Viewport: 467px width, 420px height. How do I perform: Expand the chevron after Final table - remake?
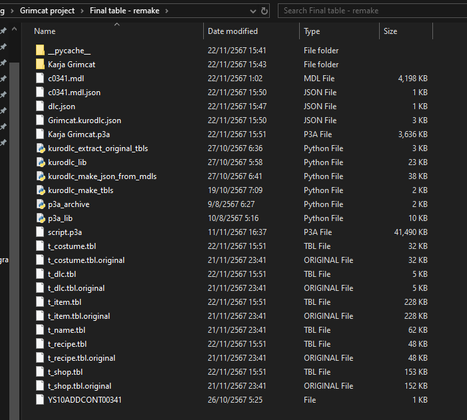167,11
